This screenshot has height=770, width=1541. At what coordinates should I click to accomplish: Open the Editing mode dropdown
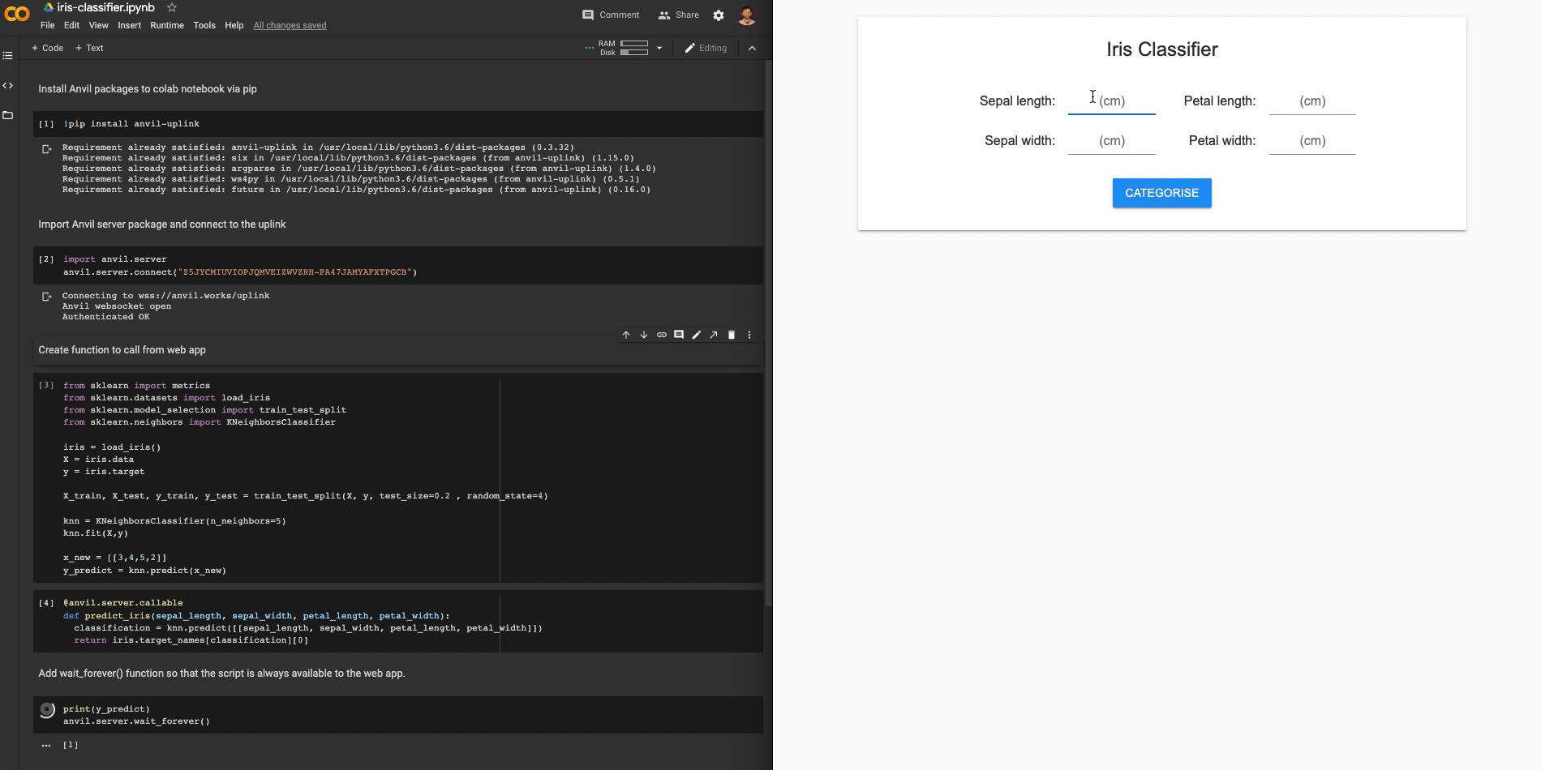(x=706, y=48)
